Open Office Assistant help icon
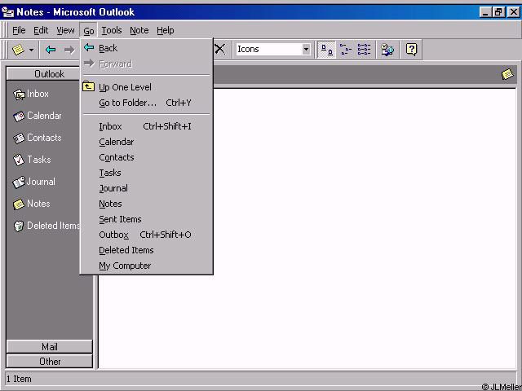 point(411,50)
